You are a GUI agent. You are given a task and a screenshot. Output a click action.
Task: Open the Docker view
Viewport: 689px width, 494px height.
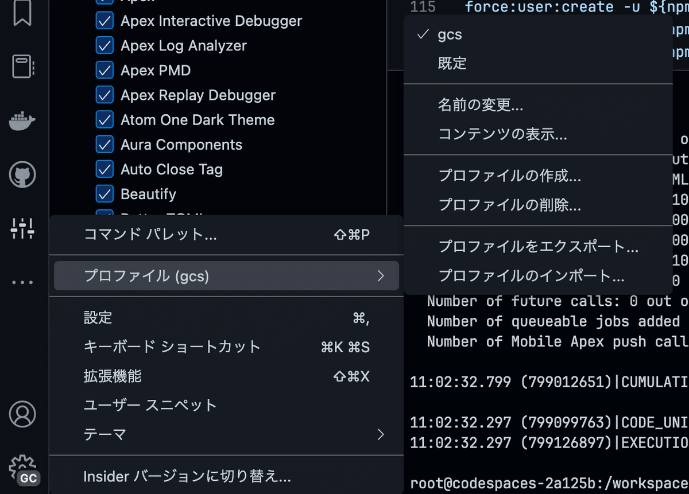[x=22, y=120]
